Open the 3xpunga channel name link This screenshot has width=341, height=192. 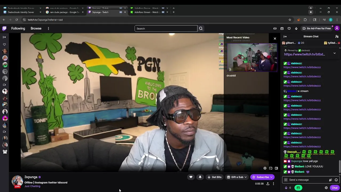pyautogui.click(x=31, y=177)
